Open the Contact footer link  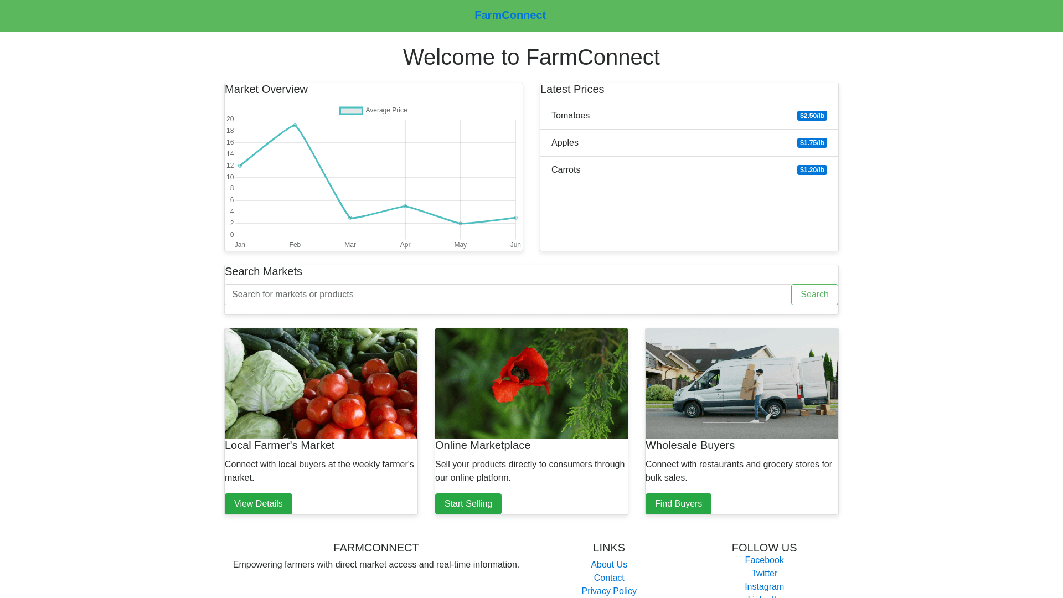(x=609, y=578)
